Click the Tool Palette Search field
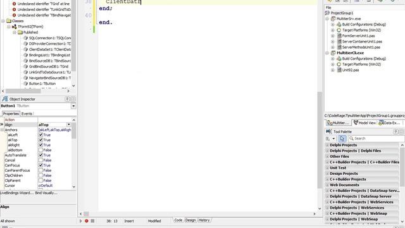405x228 pixels. point(377,139)
